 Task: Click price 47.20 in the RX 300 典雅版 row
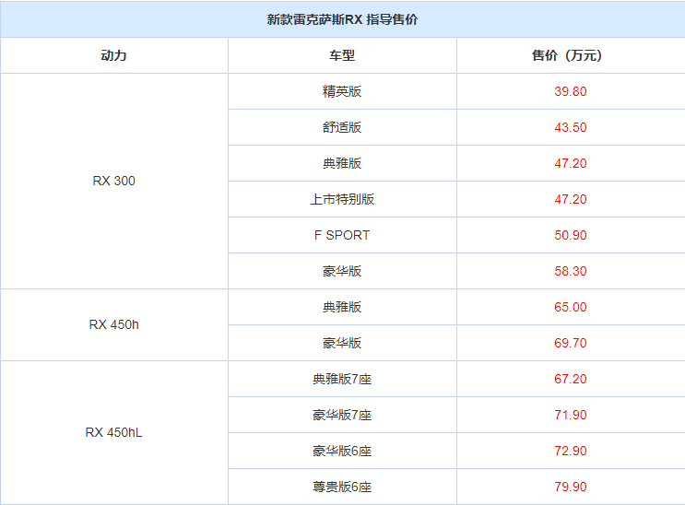[571, 163]
